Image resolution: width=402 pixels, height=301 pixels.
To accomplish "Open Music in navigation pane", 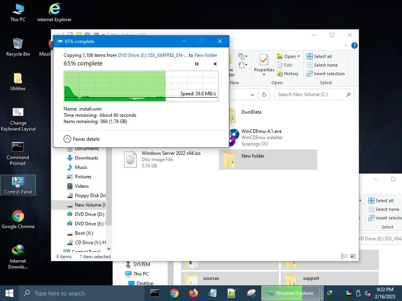I will [x=77, y=167].
